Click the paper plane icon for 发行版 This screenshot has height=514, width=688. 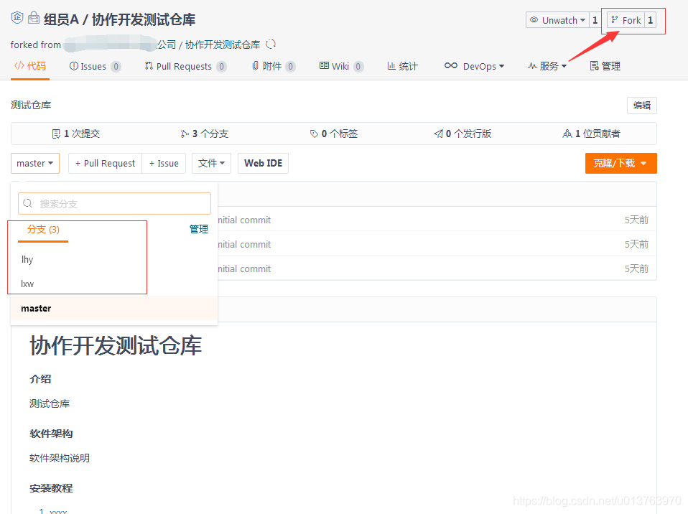(438, 134)
